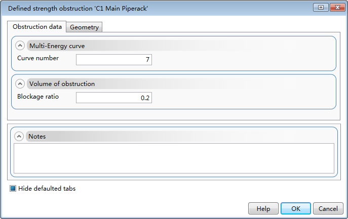Collapse the Volume of obstruction chevron icon
This screenshot has height=219, width=348.
[x=21, y=83]
